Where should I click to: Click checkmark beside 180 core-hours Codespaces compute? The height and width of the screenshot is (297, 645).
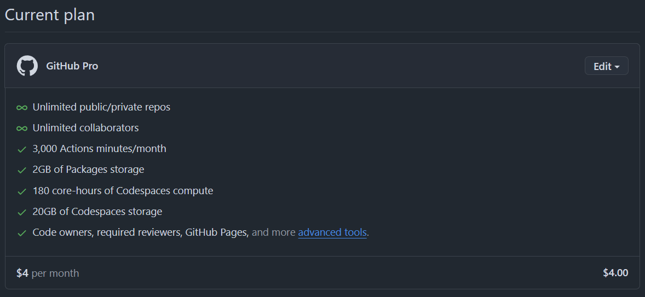(x=22, y=191)
